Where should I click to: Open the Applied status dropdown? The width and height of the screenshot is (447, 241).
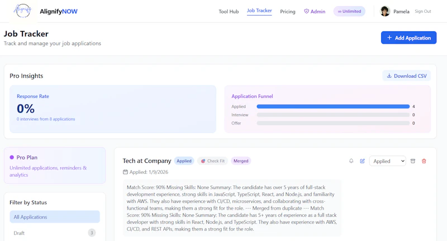[388, 161]
